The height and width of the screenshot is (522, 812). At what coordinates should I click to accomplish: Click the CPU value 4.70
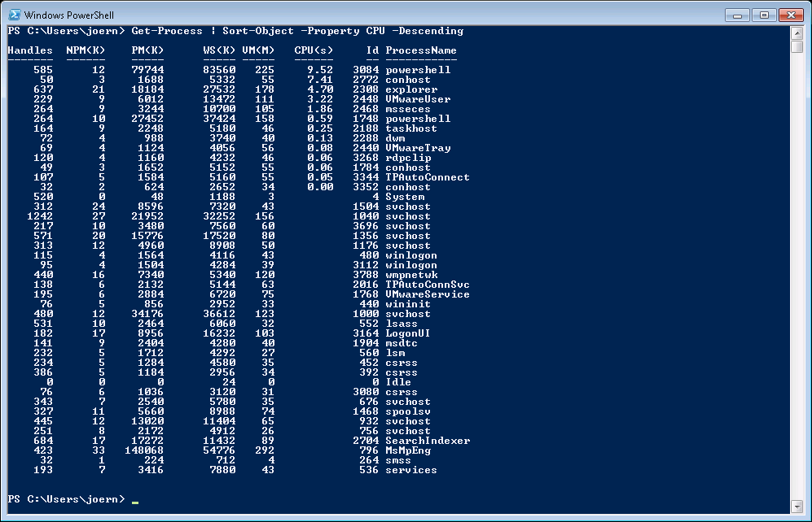pos(320,89)
